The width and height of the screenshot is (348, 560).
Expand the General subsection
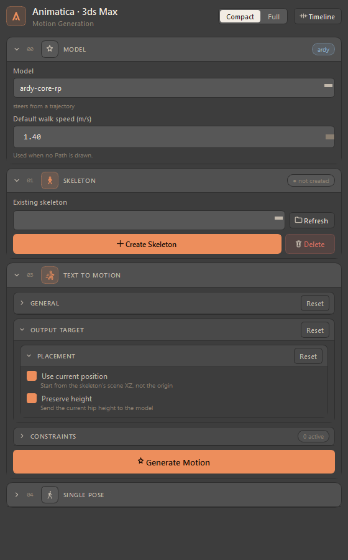click(22, 303)
